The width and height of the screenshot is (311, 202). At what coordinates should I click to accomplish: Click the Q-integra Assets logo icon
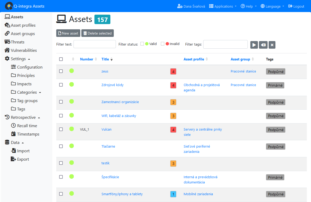tap(9, 6)
